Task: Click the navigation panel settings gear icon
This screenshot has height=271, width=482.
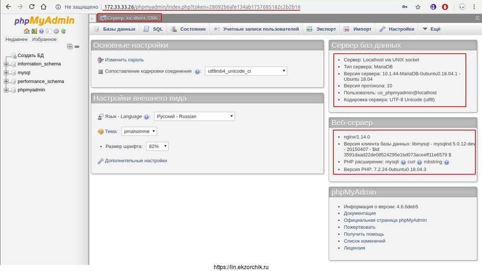Action: 56,31
